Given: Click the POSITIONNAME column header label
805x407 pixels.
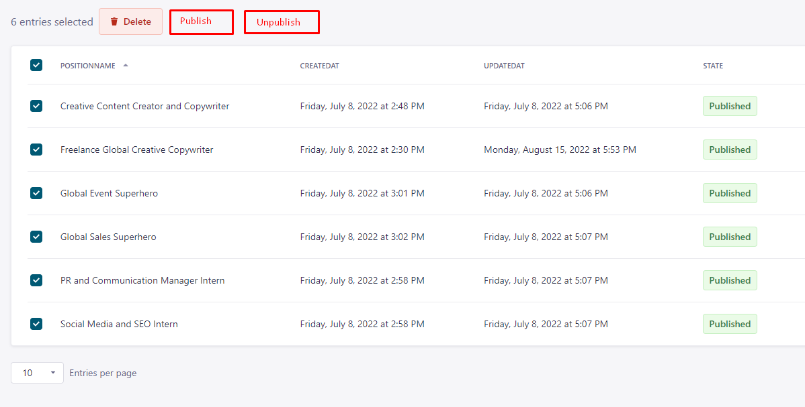Looking at the screenshot, I should pos(87,66).
